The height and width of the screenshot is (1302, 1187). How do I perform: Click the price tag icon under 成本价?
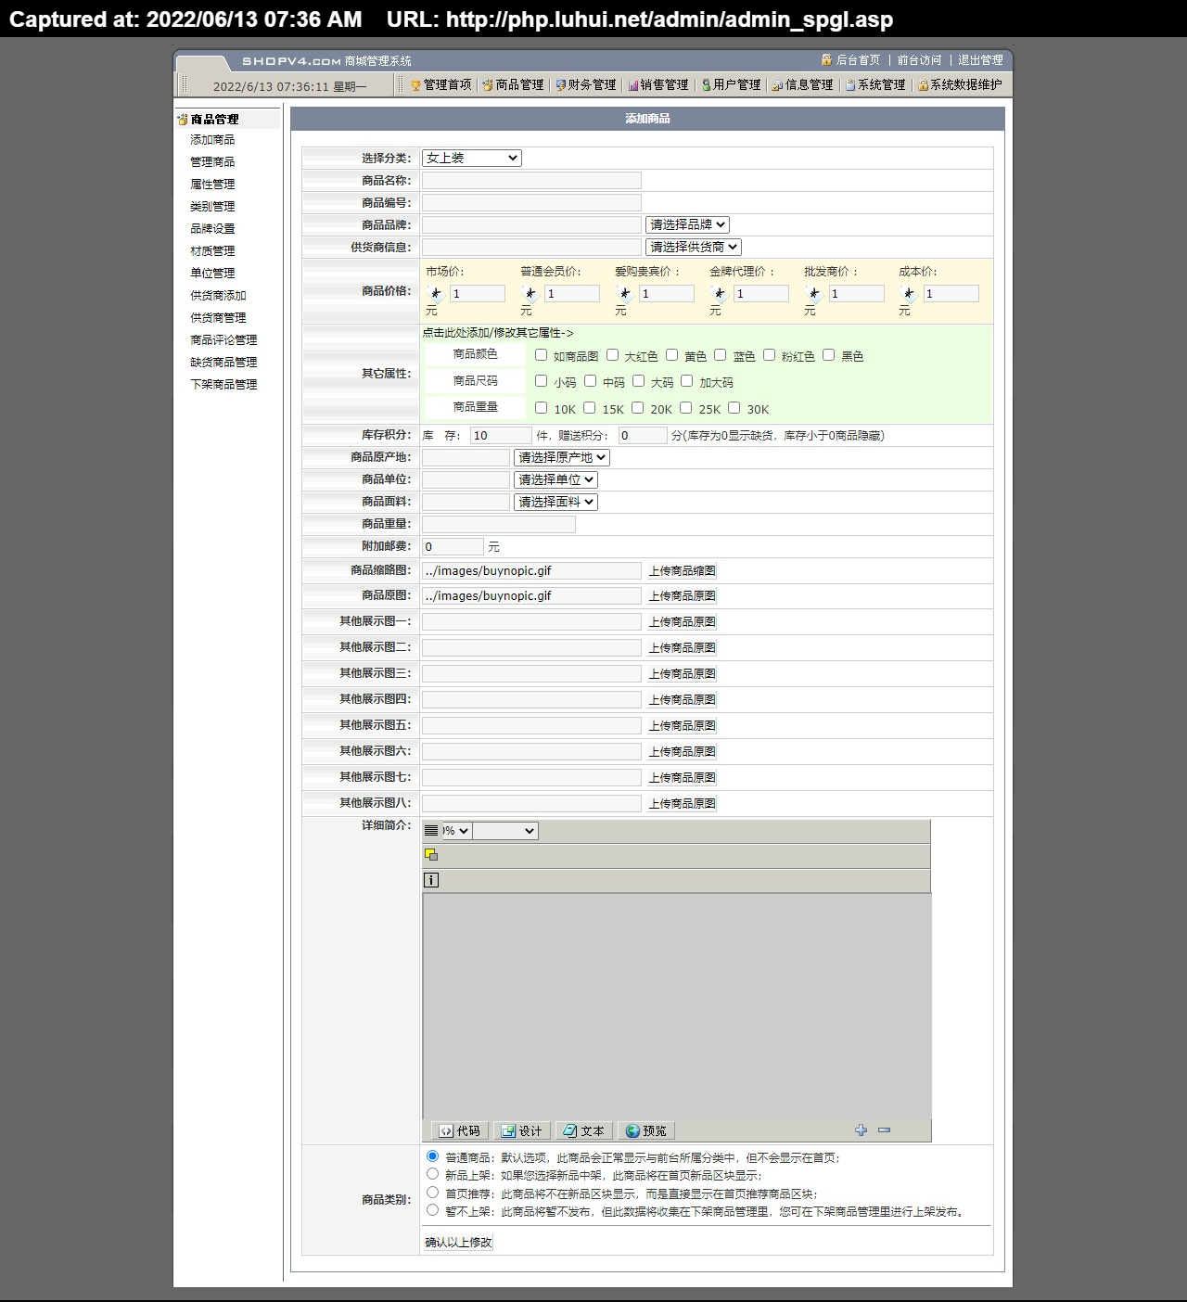[909, 294]
